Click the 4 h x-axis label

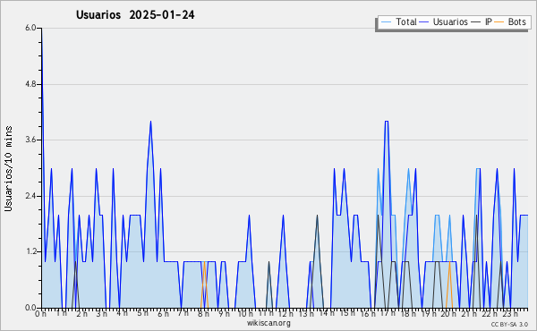pyautogui.click(x=123, y=313)
